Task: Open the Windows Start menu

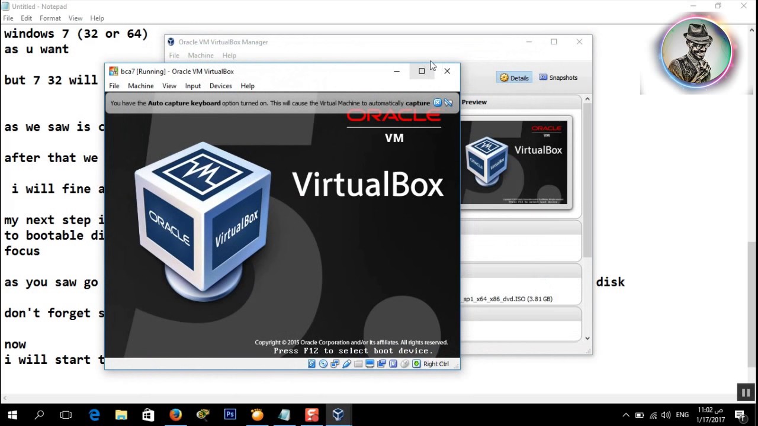Action: tap(12, 415)
